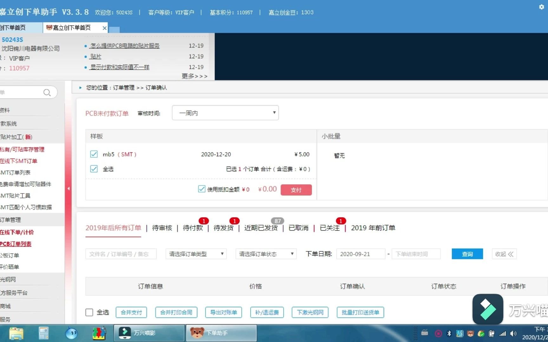Open the settings gear in the title bar
548x342 pixels.
click(541, 7)
